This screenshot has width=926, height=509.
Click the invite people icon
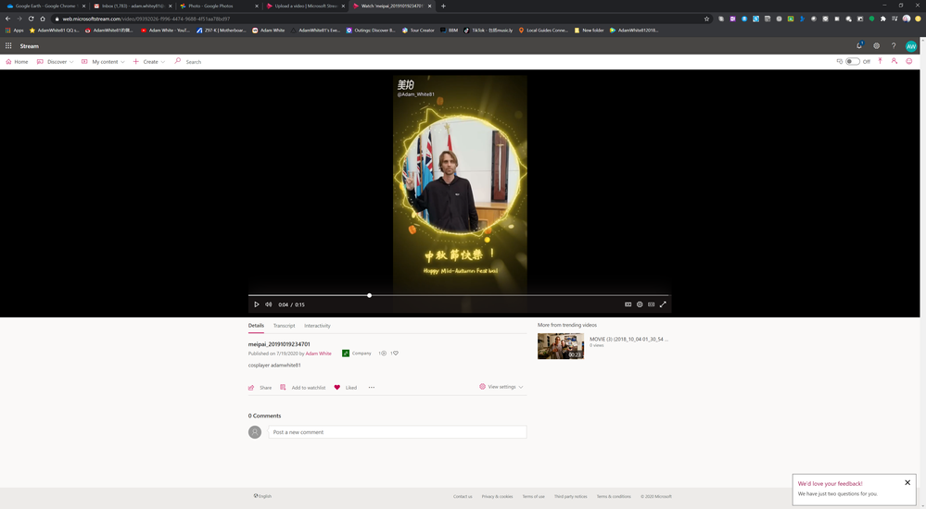[894, 61]
